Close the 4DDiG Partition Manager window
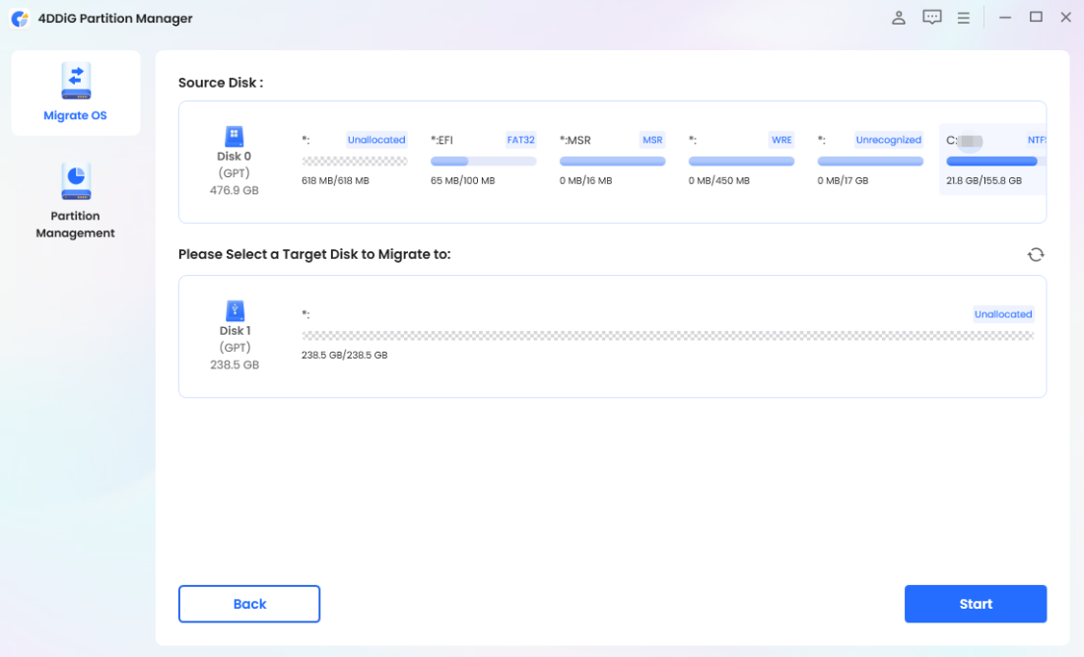 coord(1066,18)
